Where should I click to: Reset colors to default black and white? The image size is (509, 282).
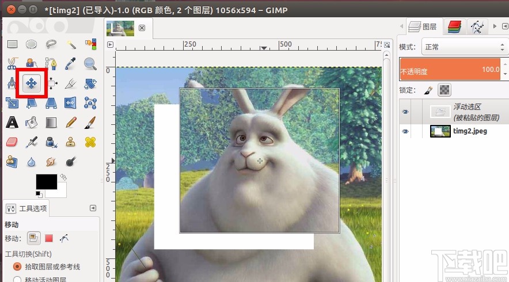(39, 194)
